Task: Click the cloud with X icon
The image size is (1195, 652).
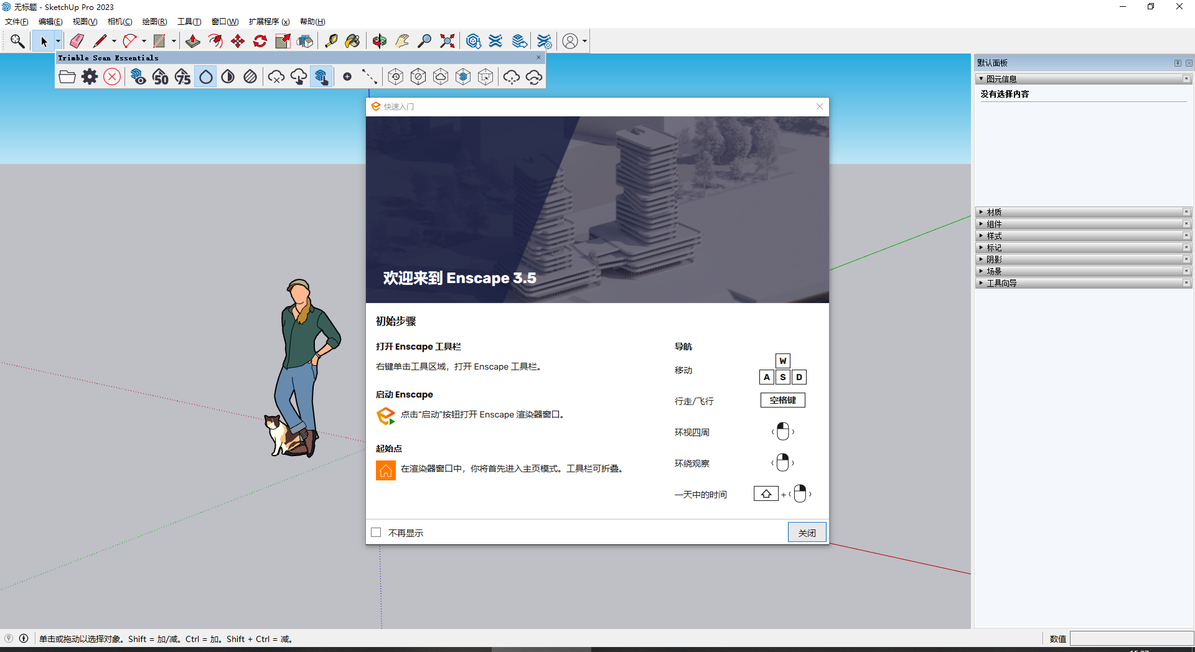Action: click(276, 77)
